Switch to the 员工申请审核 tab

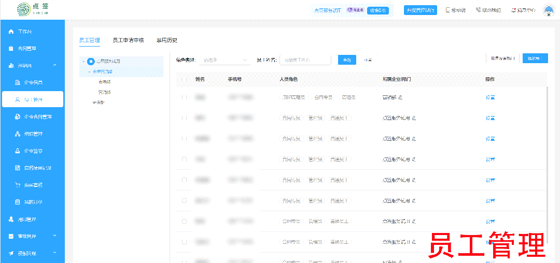128,40
